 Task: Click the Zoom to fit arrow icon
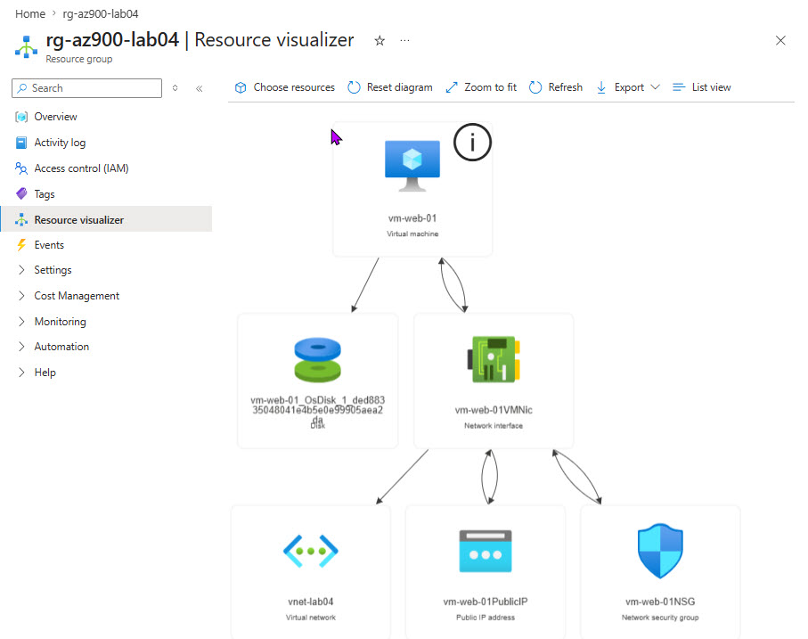pos(452,87)
